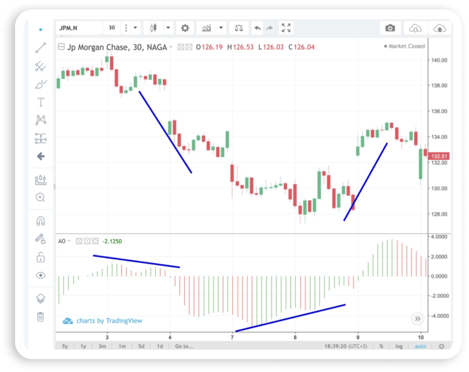Click the Go to... button
The image size is (469, 372).
(x=184, y=346)
